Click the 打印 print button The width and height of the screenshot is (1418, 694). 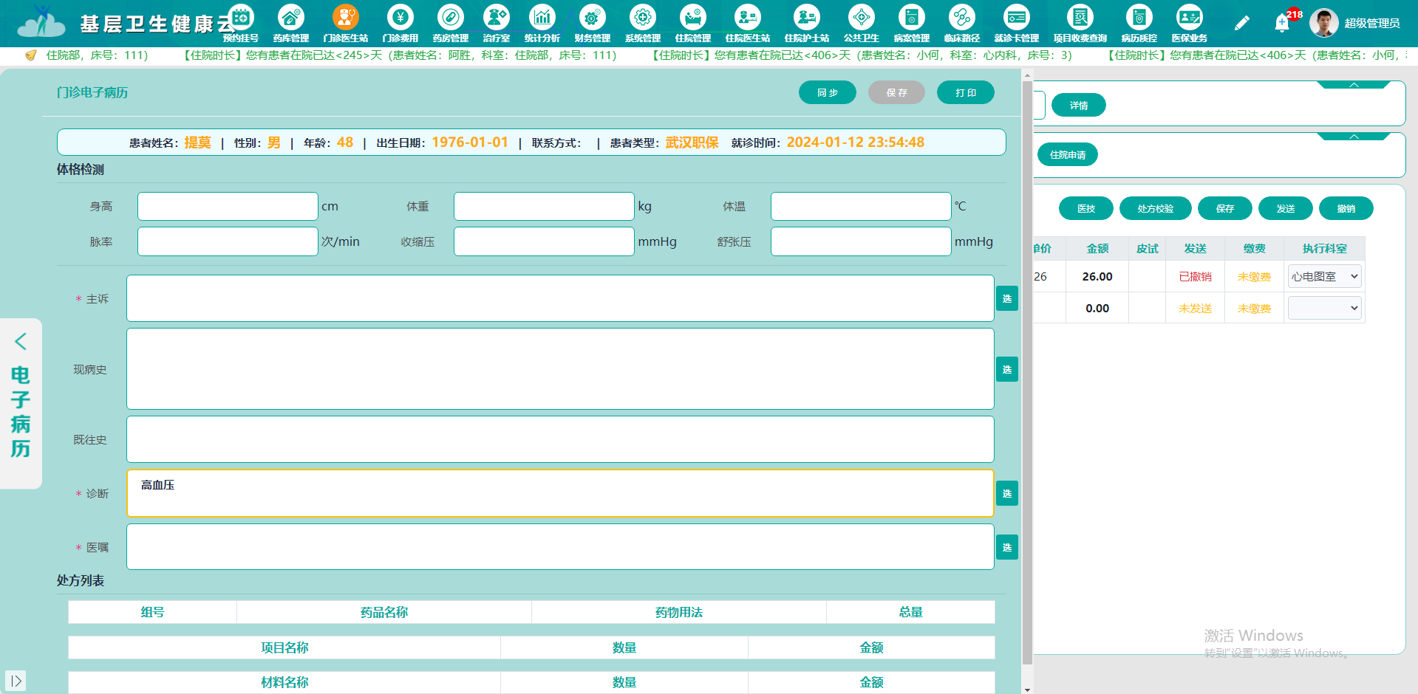pyautogui.click(x=966, y=92)
